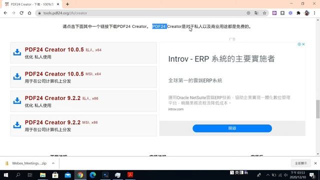Viewport: 320px width, 180px height.
Task: Open the volume control in system tray
Action: 286,175
